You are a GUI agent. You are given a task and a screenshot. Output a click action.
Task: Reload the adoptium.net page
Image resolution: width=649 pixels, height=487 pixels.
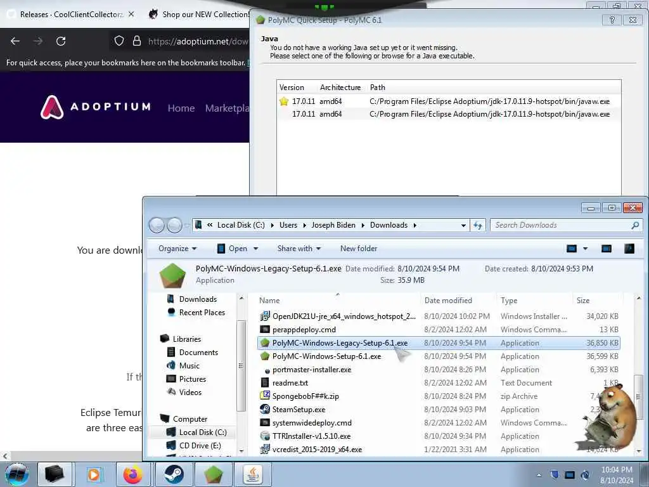[61, 41]
